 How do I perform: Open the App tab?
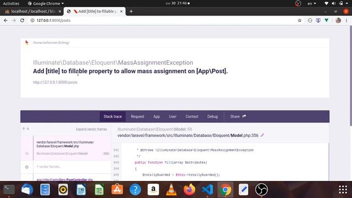157,117
